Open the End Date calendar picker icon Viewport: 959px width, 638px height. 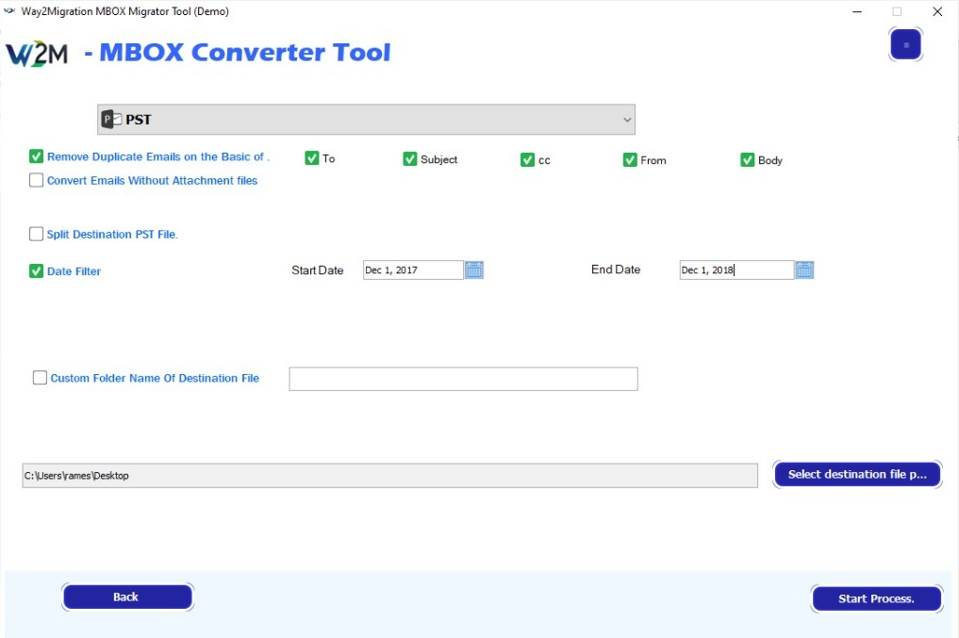pyautogui.click(x=804, y=270)
